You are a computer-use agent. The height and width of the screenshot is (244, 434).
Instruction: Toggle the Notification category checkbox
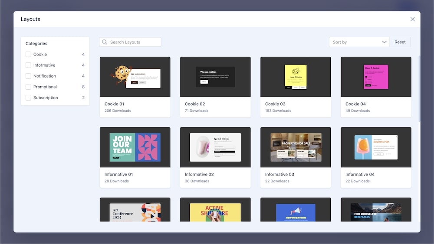point(28,76)
